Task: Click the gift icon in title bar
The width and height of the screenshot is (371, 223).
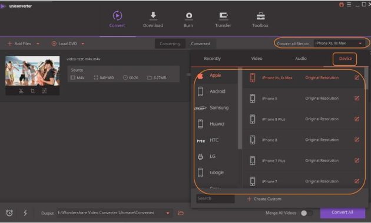Action: 342,5
